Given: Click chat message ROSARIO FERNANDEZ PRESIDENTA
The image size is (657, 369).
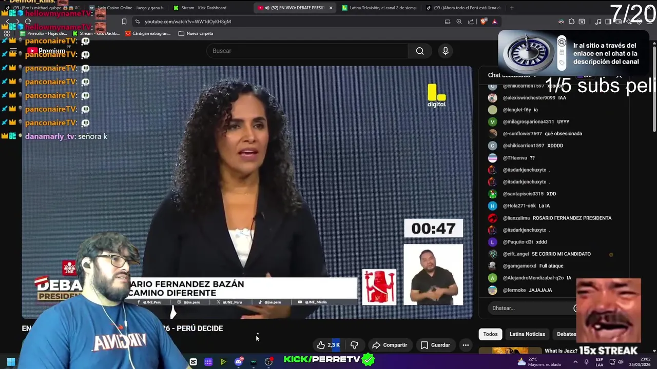Looking at the screenshot, I should 572,218.
